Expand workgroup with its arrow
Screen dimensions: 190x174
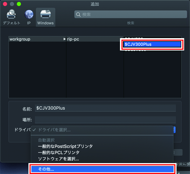(x=65, y=39)
